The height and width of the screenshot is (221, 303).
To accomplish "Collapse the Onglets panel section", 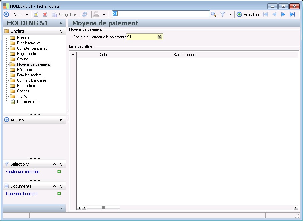I will coord(61,31).
